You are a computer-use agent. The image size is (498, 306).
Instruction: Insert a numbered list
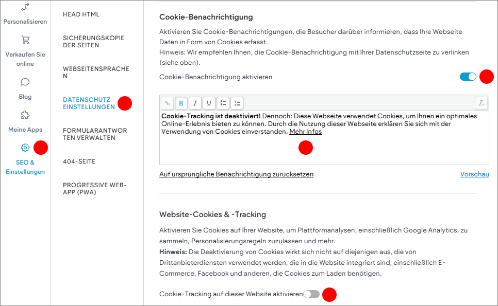[x=237, y=103]
